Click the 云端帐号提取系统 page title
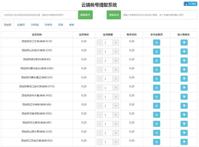The width and height of the screenshot is (199, 147). pyautogui.click(x=99, y=5)
